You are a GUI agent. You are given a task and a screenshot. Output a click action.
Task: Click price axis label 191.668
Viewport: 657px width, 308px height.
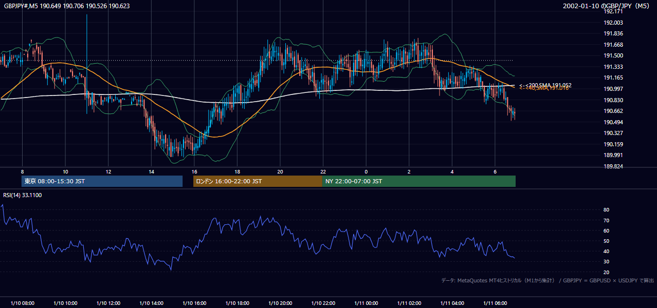click(x=613, y=45)
